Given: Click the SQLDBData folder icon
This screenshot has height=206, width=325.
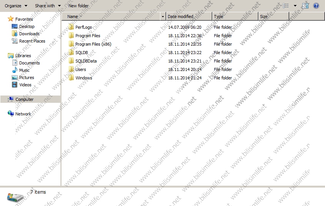Looking at the screenshot, I should click(71, 61).
